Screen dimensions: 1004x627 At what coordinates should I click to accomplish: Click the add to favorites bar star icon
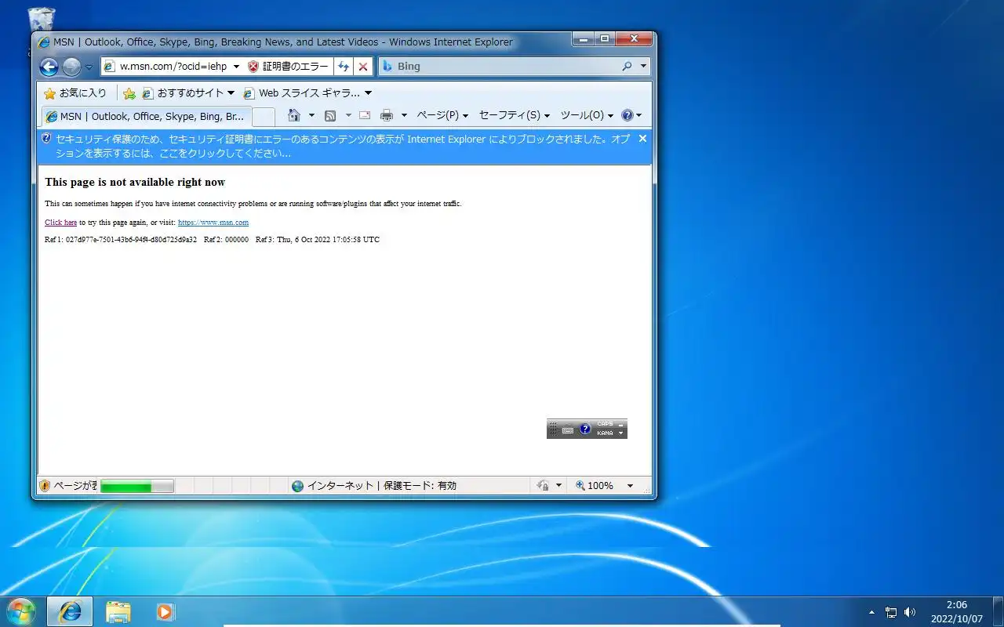tap(129, 93)
